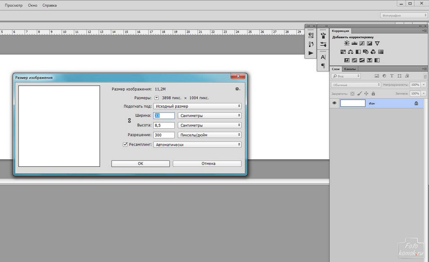The width and height of the screenshot is (429, 262).
Task: Confirm the dialog with OK
Action: tap(140, 163)
